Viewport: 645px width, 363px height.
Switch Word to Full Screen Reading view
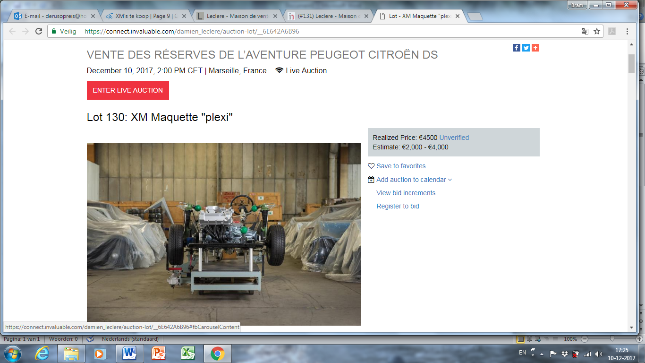coord(529,339)
